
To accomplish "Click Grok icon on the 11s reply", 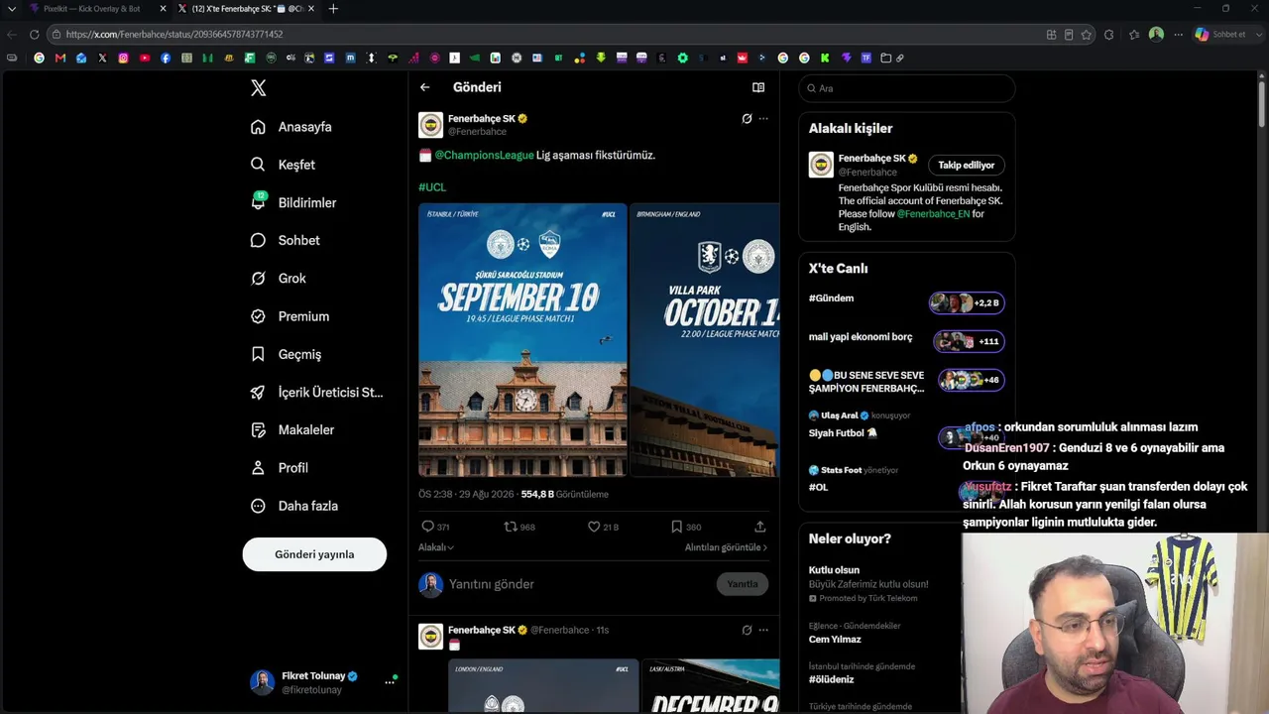I will click(747, 630).
